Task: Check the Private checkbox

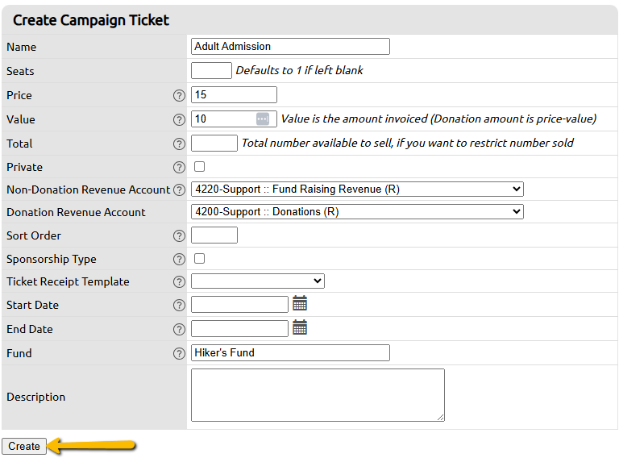Action: 199,167
